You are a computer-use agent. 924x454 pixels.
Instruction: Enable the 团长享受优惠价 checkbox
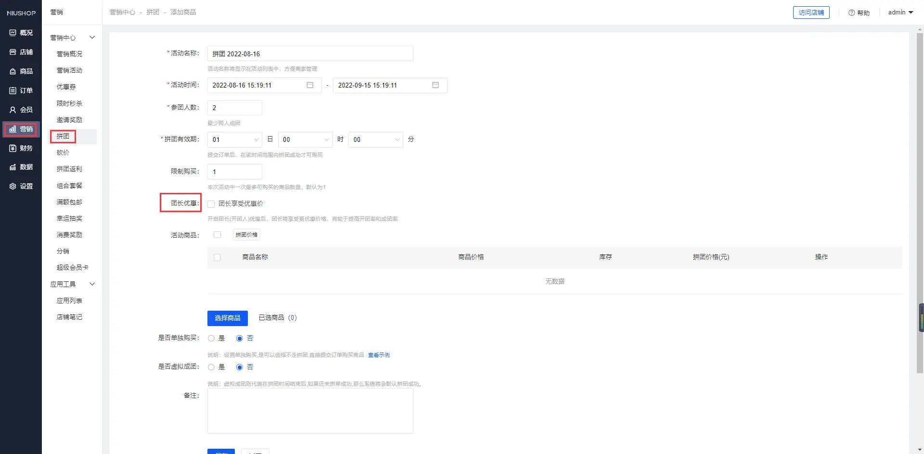tap(211, 204)
